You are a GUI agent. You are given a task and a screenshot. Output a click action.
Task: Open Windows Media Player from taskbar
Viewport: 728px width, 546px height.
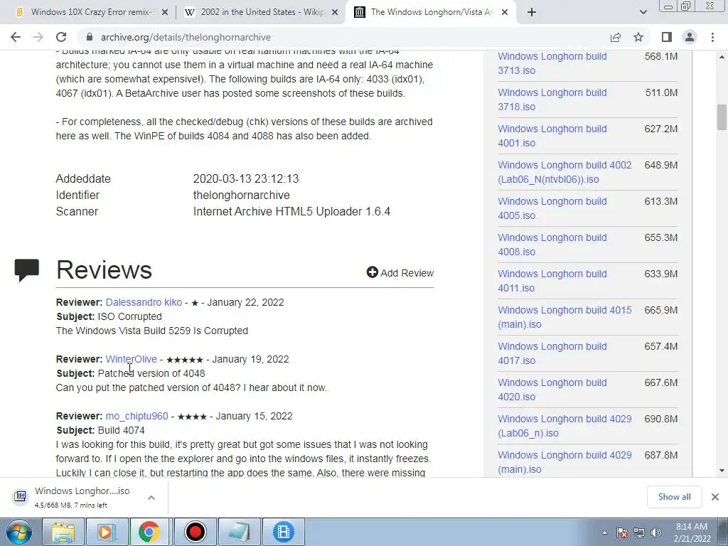coord(106,532)
